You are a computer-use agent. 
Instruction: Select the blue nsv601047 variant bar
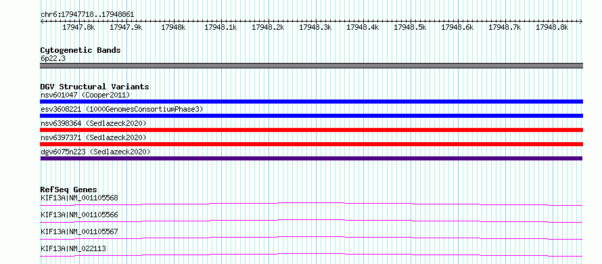click(311, 102)
